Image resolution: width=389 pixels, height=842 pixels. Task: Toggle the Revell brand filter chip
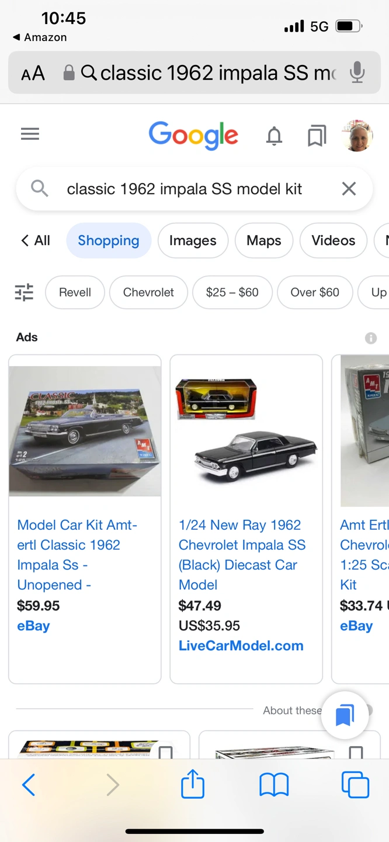pos(75,292)
